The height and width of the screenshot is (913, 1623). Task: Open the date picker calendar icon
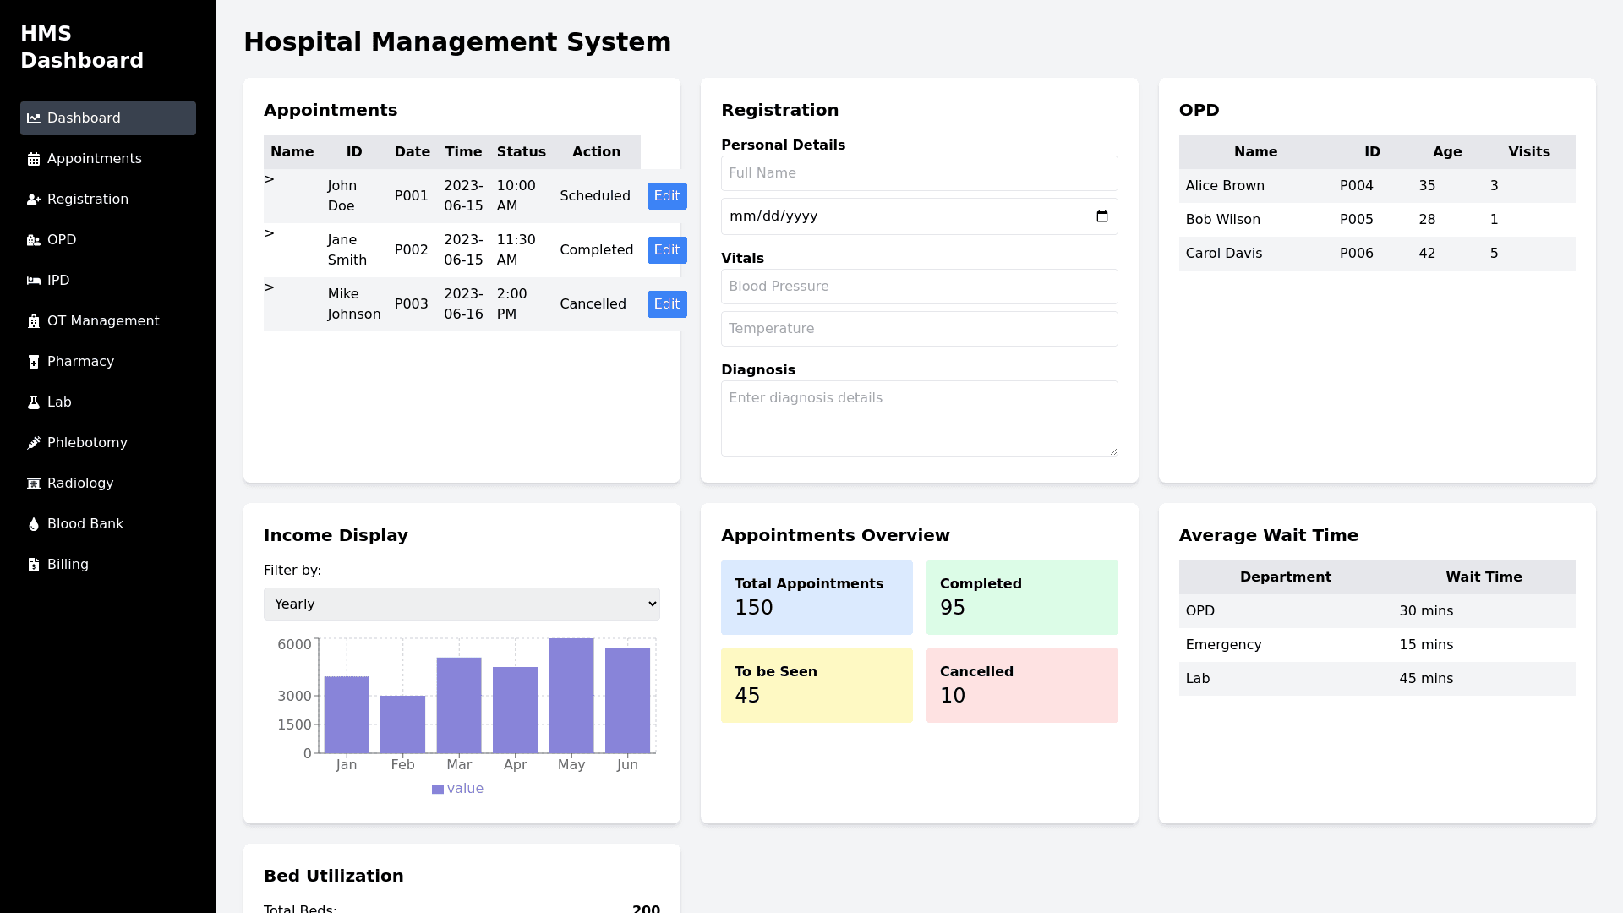tap(1101, 216)
